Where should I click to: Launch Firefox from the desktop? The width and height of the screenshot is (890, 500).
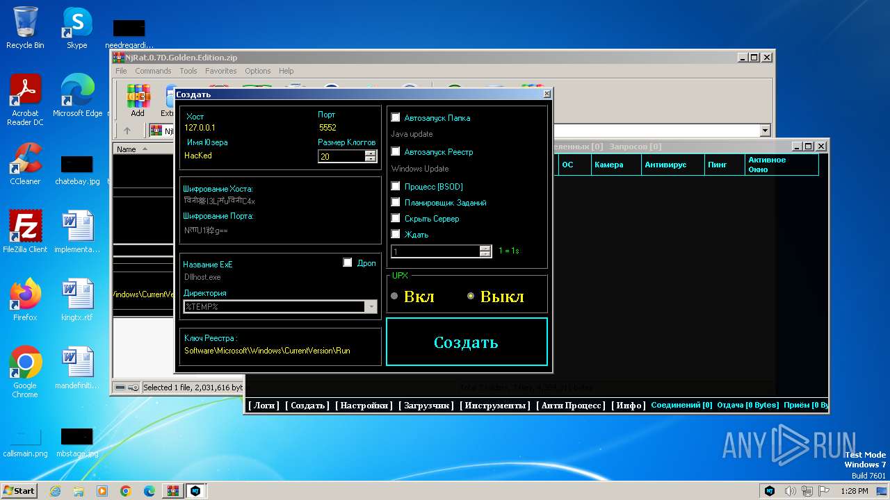(25, 300)
